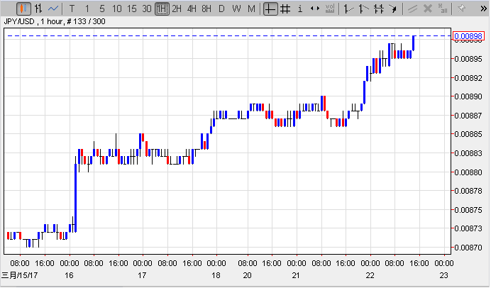Select the tick (T) timeframe
This screenshot has width=491, height=288.
(x=72, y=9)
